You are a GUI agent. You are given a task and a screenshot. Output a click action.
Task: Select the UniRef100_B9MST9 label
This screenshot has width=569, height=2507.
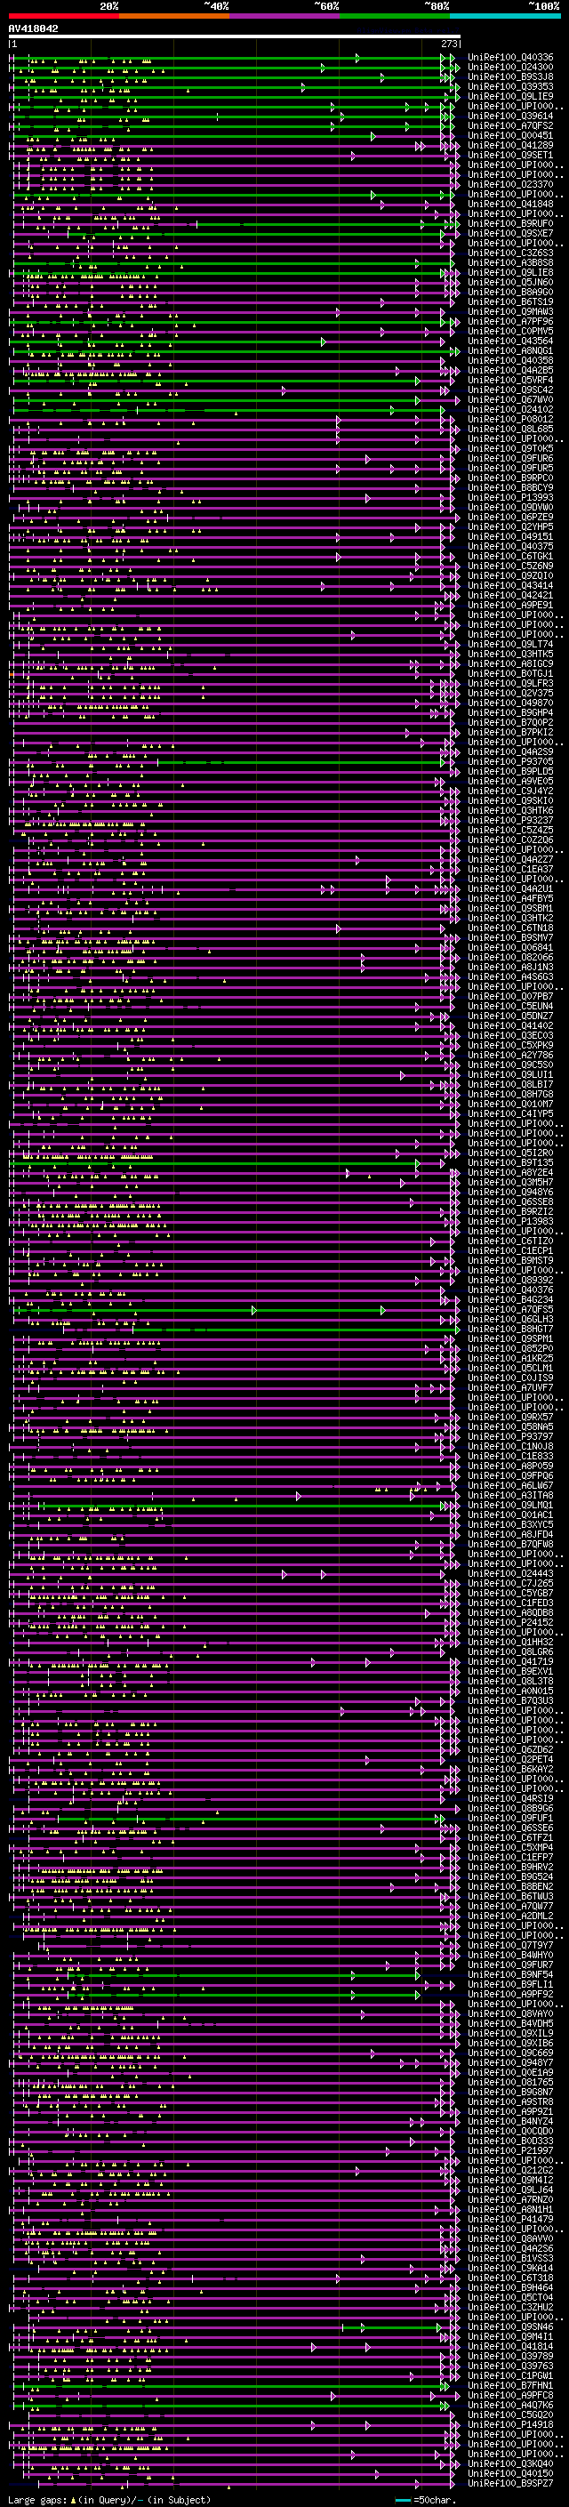tap(510, 1260)
